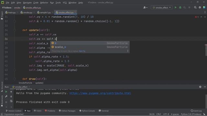
Task: Click the wrench icon in Run panel
Action: (6, 96)
